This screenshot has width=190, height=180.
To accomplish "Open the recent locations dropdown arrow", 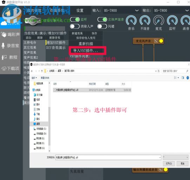I will pos(39,71).
